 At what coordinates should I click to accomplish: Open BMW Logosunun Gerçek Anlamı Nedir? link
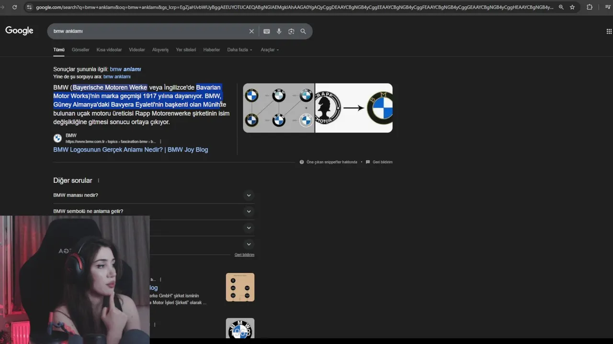click(131, 150)
